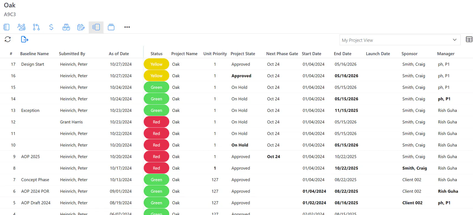This screenshot has height=215, width=473.
Task: Select the Design Start baseline name
Action: click(33, 64)
